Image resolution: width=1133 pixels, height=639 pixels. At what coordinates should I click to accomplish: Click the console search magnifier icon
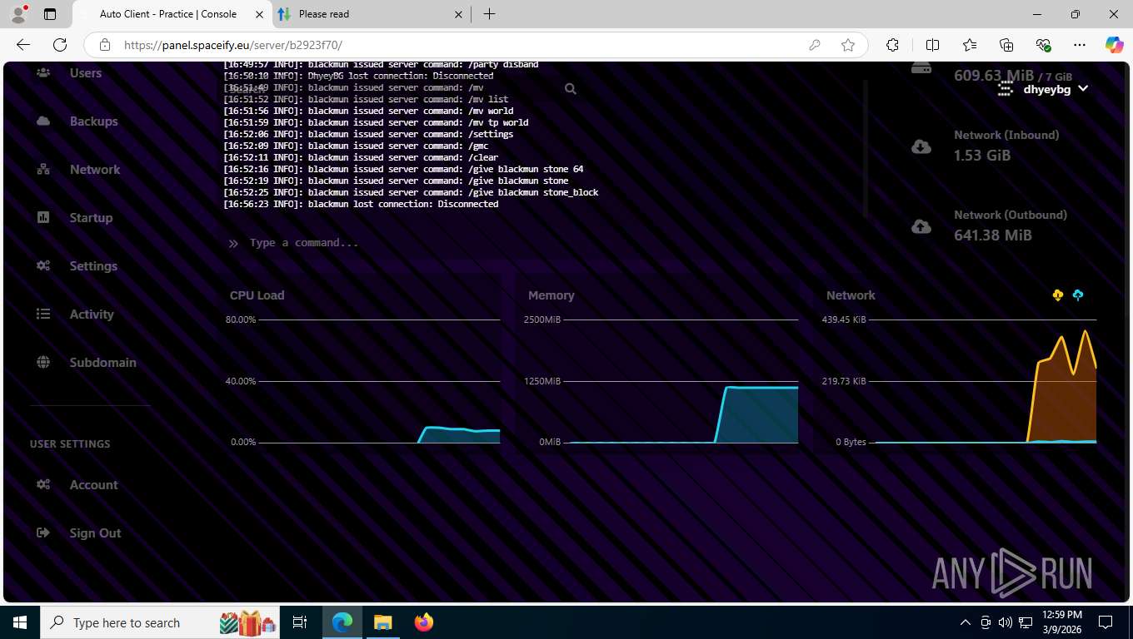tap(571, 88)
